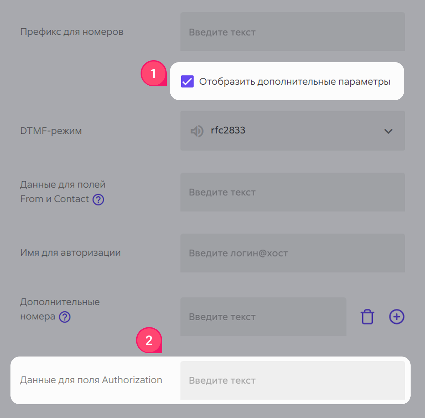Viewport: 425px width, 418px height.
Task: Focus the Дополнительные номера text field
Action: pyautogui.click(x=263, y=317)
